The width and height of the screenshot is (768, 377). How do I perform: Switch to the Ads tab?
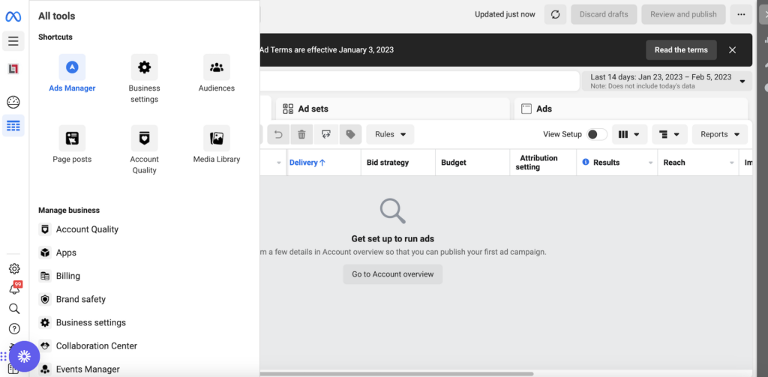[x=631, y=109]
